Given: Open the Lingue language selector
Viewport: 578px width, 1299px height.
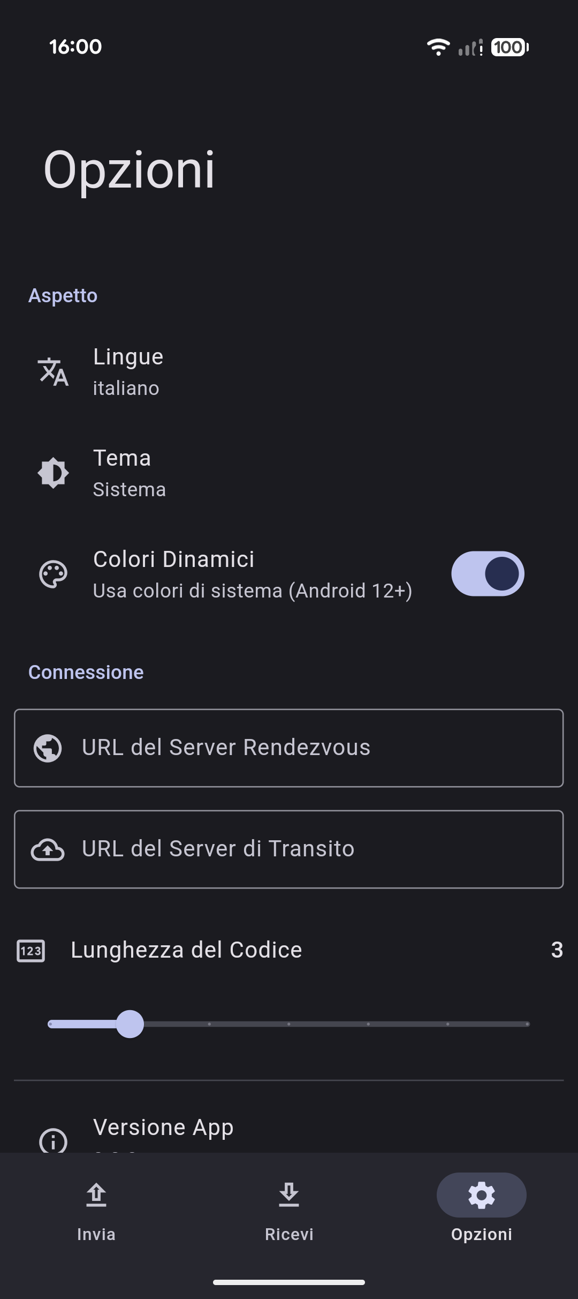Looking at the screenshot, I should pos(128,371).
